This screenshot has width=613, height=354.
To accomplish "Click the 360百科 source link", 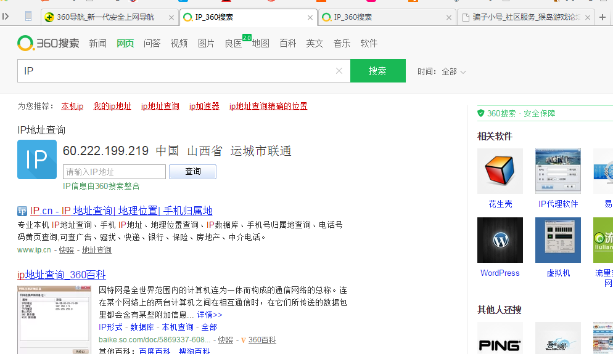I will (x=262, y=340).
